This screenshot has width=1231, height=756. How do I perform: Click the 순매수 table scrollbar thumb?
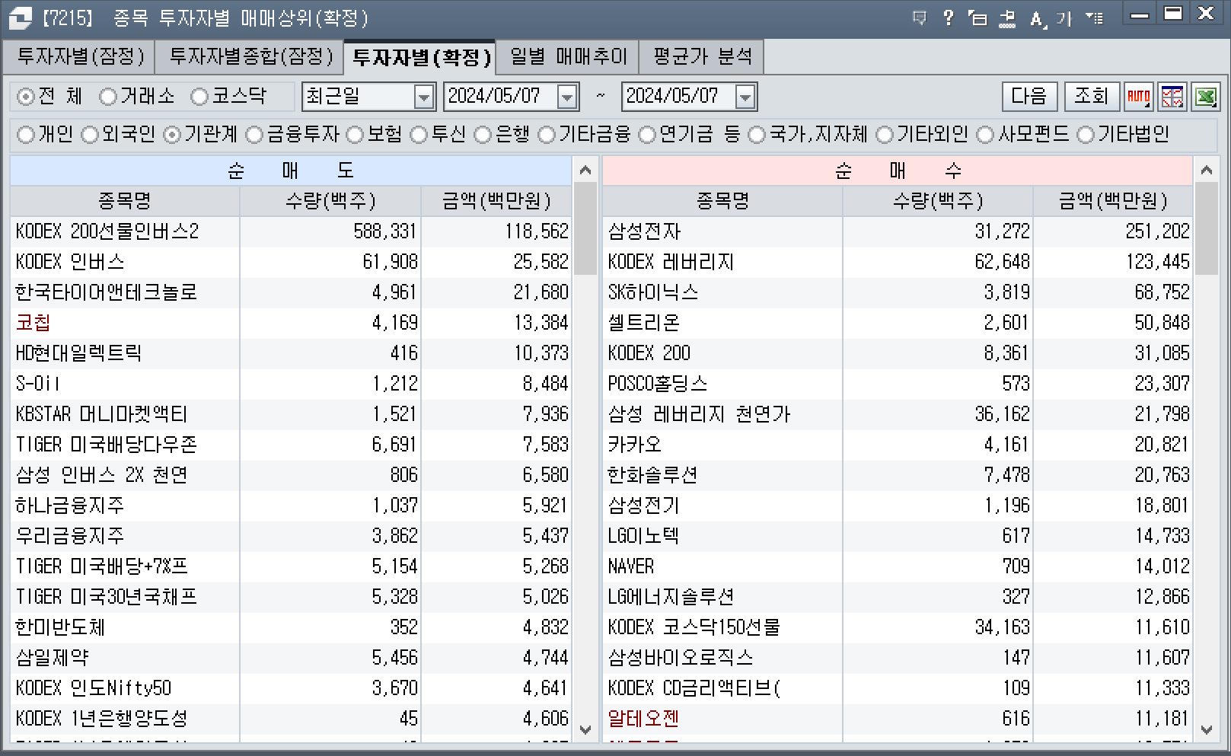[x=1207, y=228]
